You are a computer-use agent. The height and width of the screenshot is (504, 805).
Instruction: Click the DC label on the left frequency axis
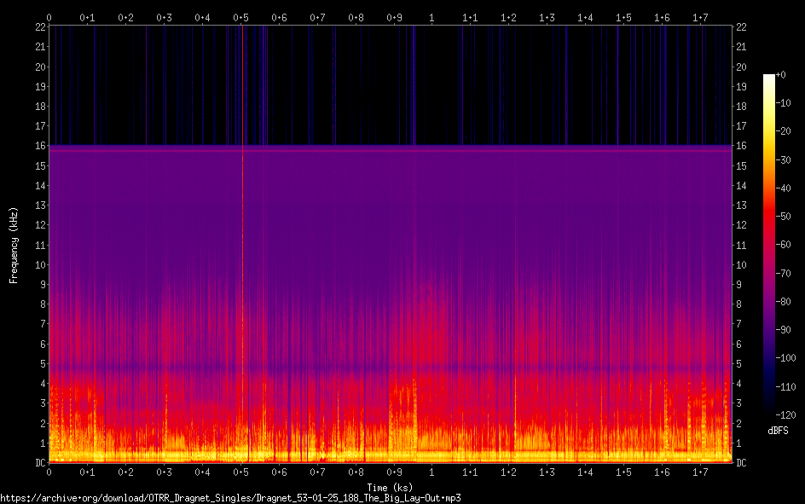tap(38, 463)
